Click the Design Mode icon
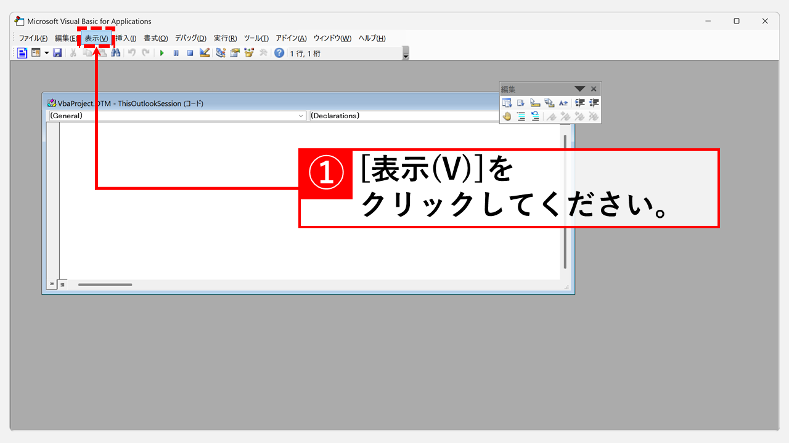The width and height of the screenshot is (789, 443). [x=204, y=52]
